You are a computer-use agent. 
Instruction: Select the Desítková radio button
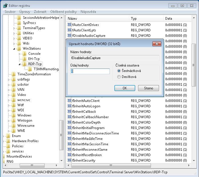[119, 77]
